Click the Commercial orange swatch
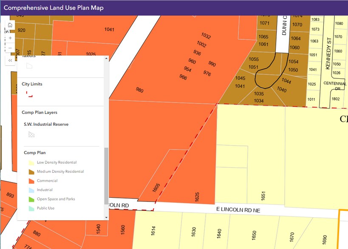This screenshot has width=348, height=249. (31, 181)
